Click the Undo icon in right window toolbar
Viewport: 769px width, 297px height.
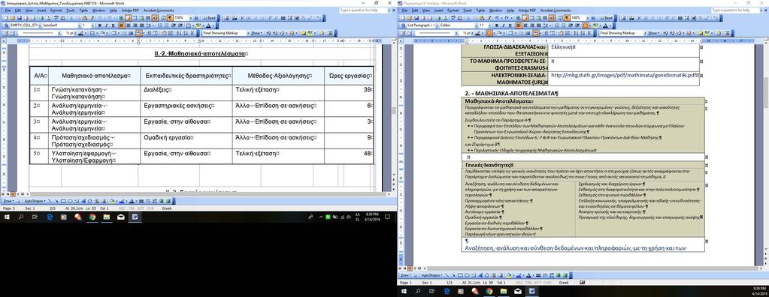click(x=498, y=18)
